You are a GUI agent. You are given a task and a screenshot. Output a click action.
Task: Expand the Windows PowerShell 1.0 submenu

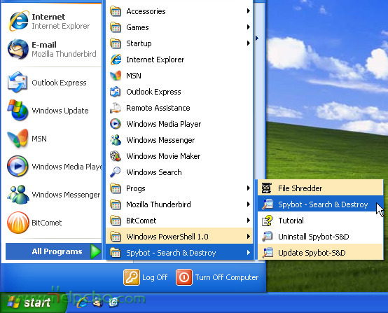tap(179, 237)
